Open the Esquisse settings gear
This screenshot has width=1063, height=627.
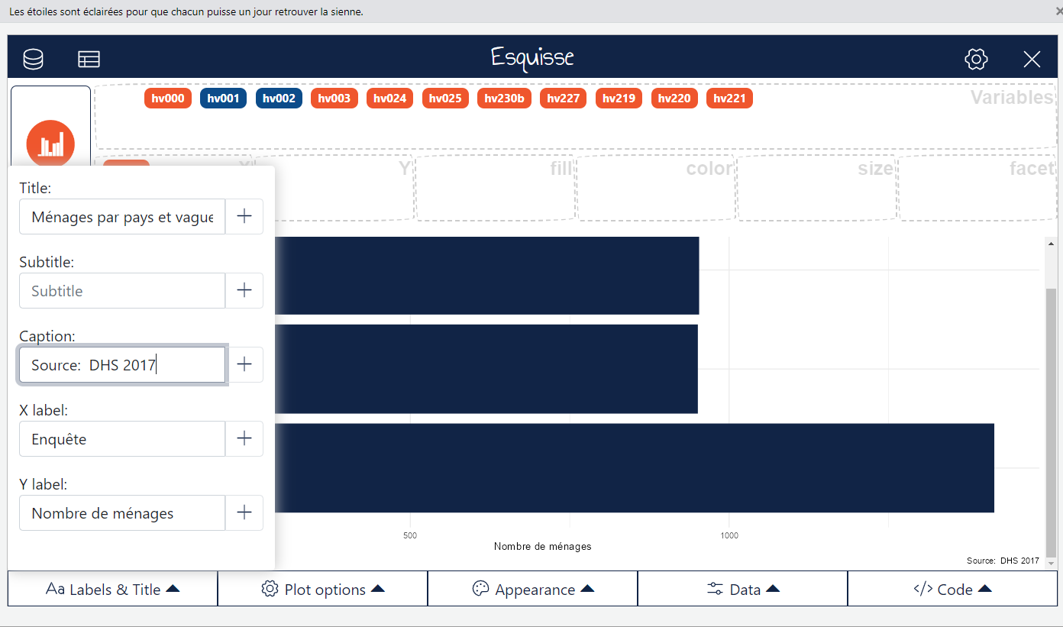pyautogui.click(x=976, y=59)
